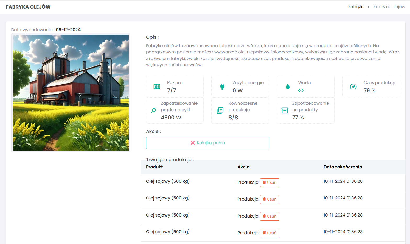Click the Kolejka pełna button
Screen dimensions: 410x244
(x=207, y=143)
